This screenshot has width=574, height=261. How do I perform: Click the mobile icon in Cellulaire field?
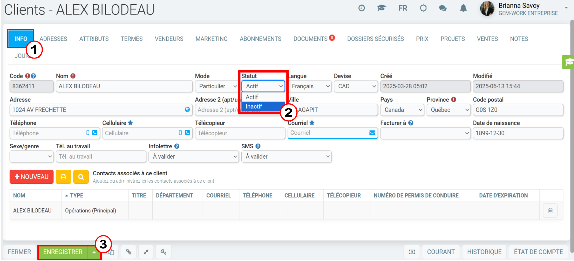tap(181, 133)
